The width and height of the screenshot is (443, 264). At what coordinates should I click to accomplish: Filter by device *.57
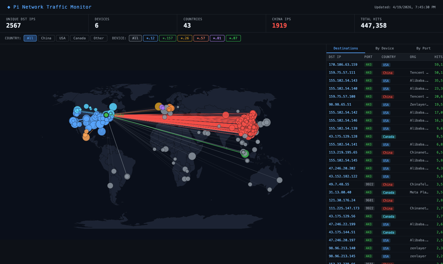201,38
